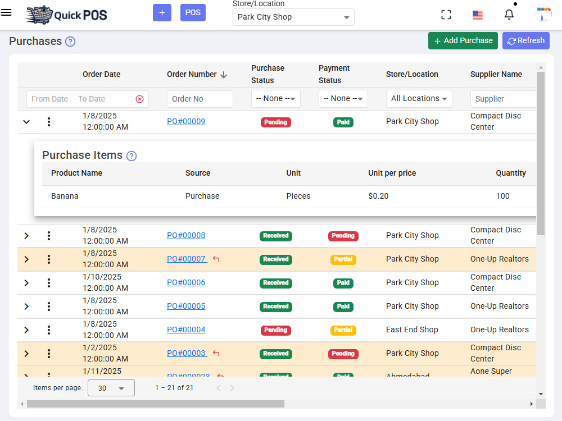Open the Purchase Status None dropdown
Image resolution: width=562 pixels, height=421 pixels.
(x=275, y=99)
